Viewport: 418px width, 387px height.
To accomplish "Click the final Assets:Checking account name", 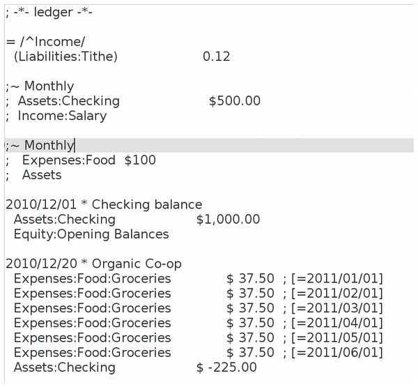I will tap(65, 367).
